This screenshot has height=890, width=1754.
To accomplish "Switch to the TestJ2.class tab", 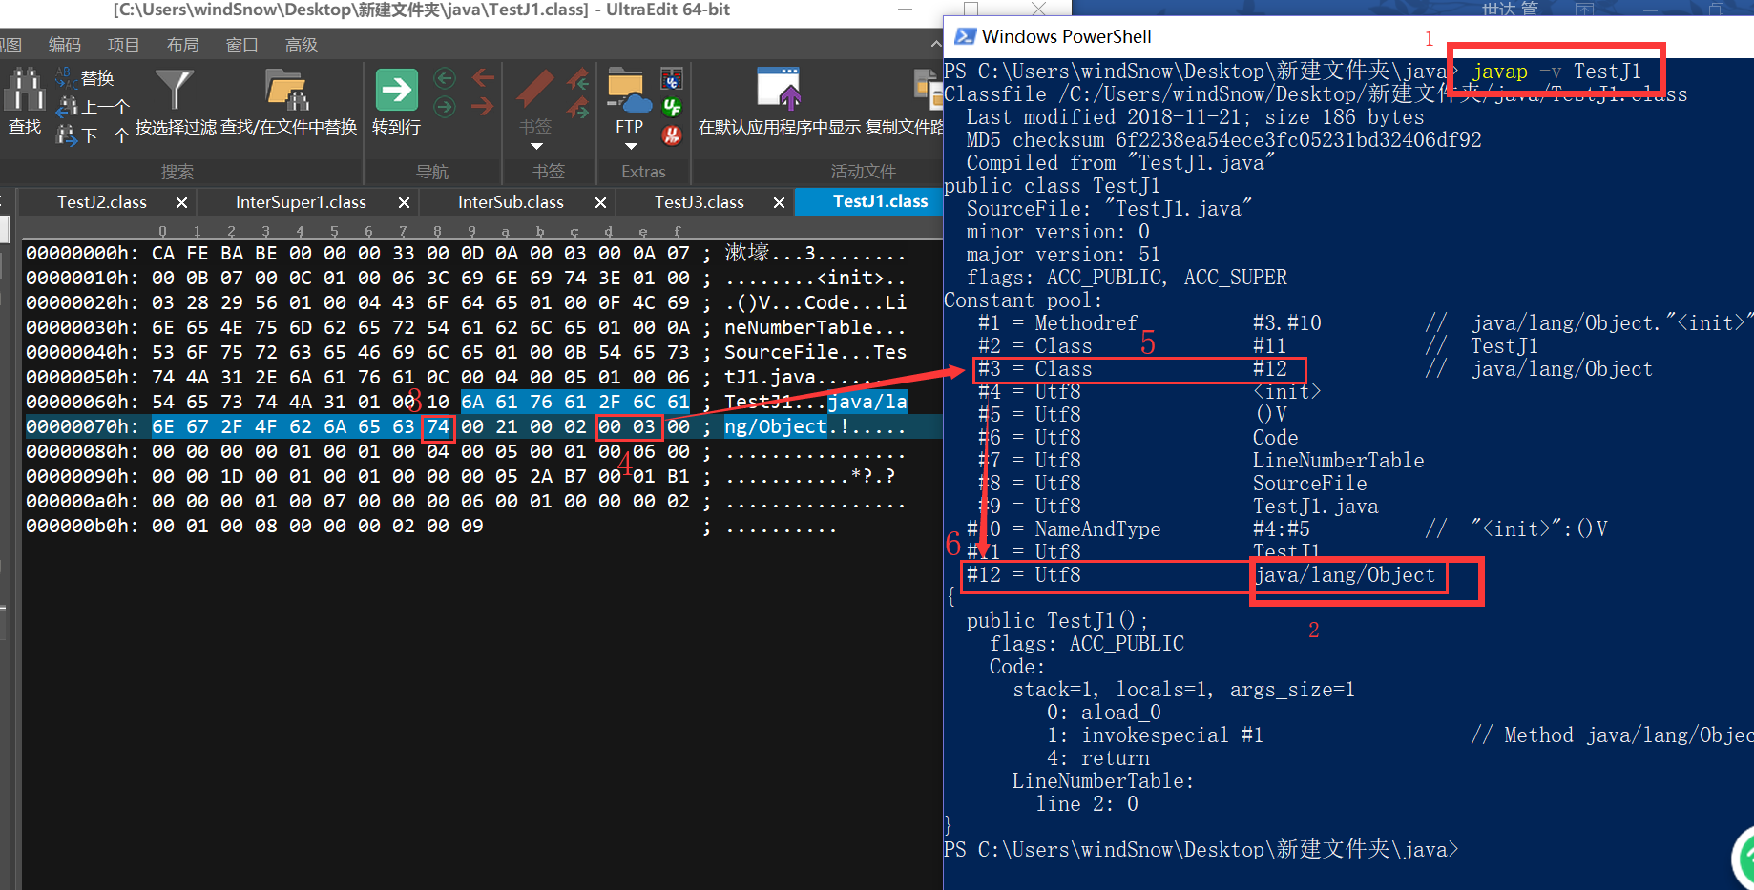I will pyautogui.click(x=102, y=202).
